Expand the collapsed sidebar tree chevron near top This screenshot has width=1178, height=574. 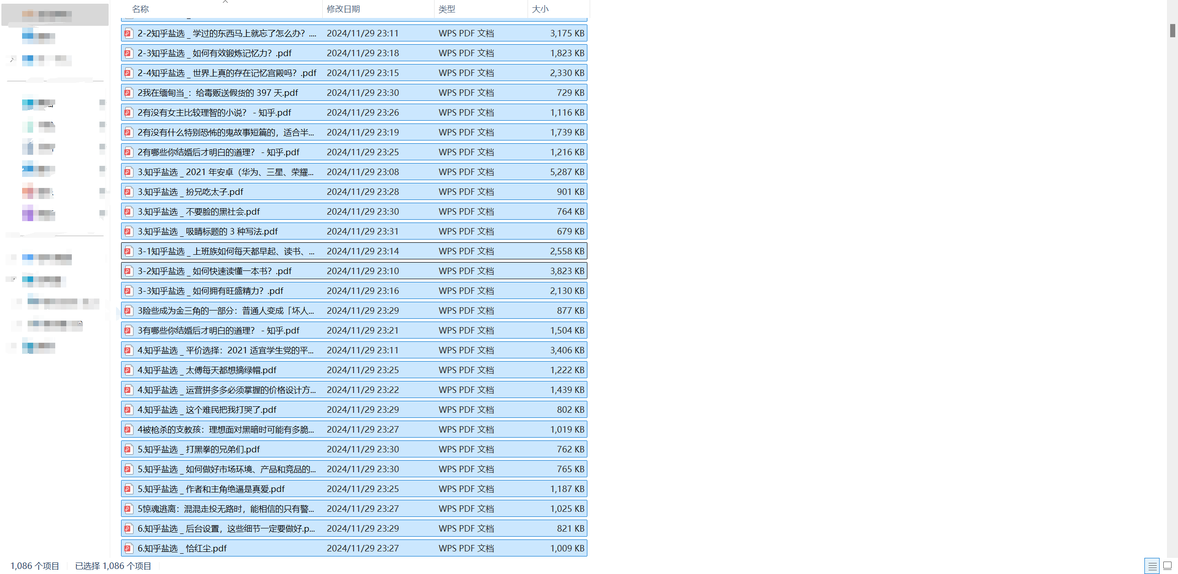pyautogui.click(x=12, y=59)
